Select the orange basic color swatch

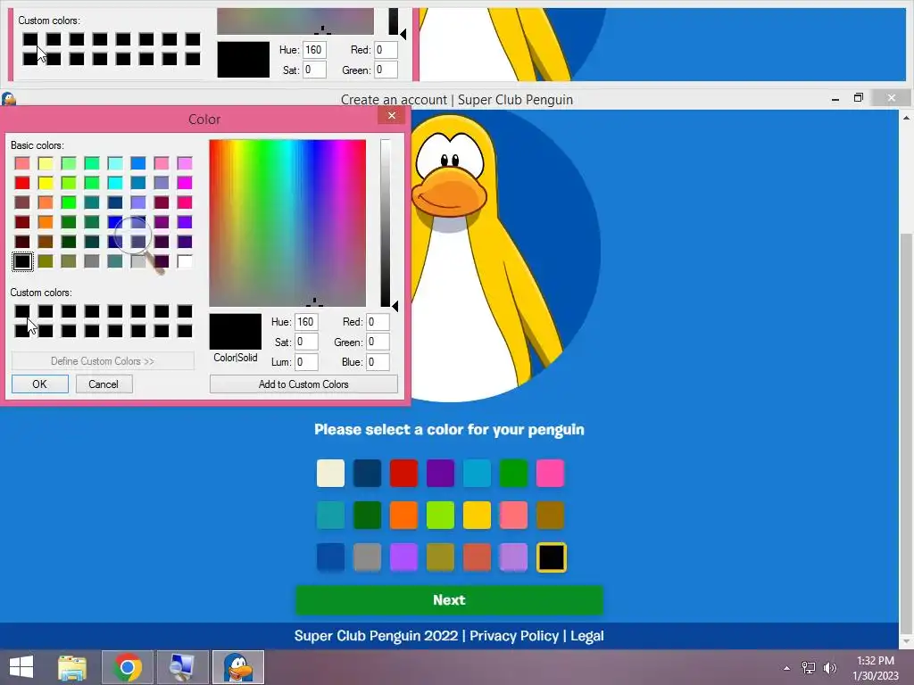pyautogui.click(x=46, y=222)
